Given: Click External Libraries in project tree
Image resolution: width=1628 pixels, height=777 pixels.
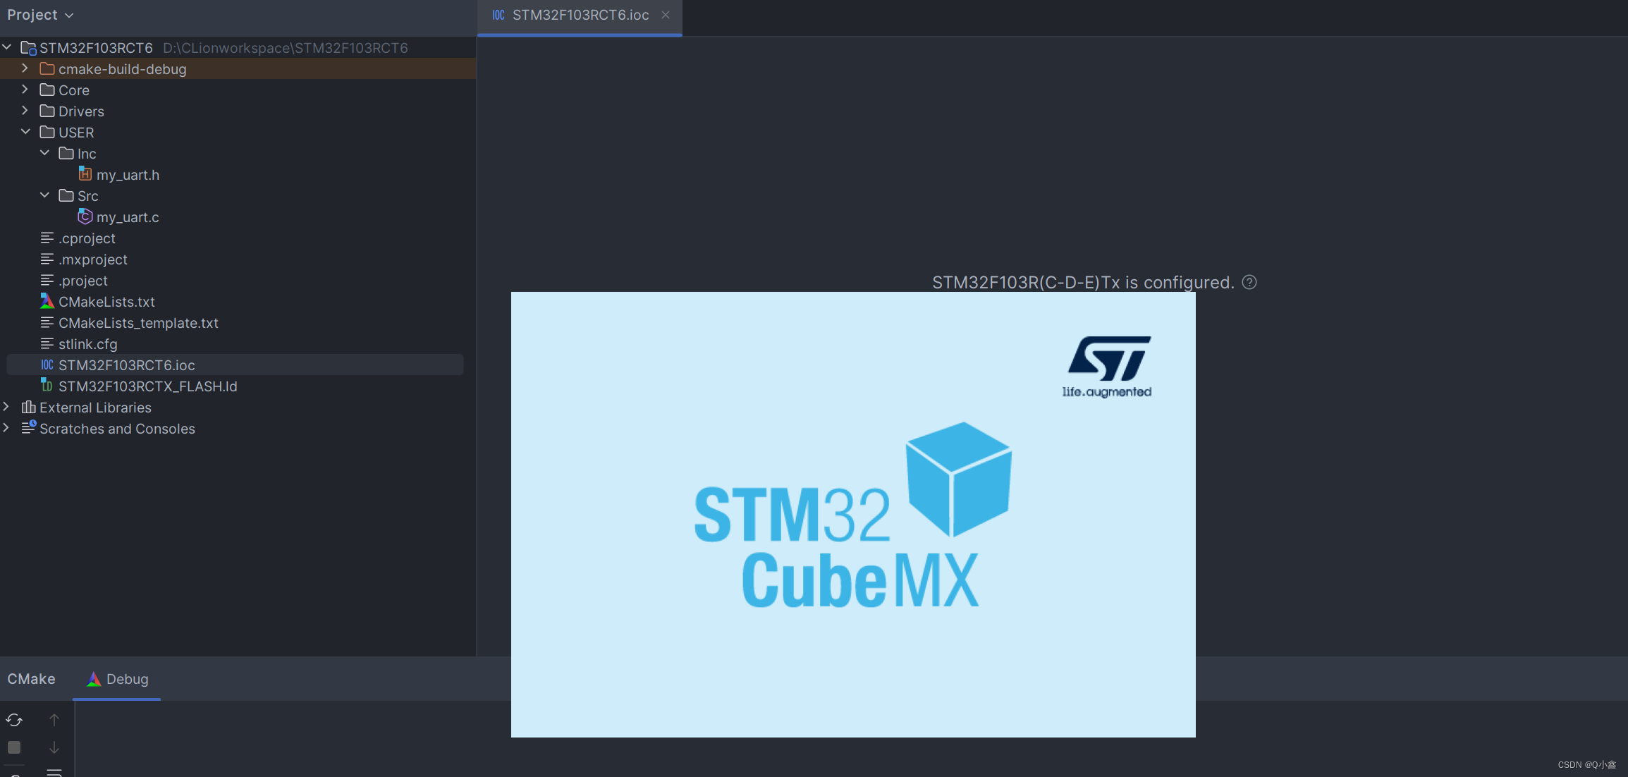Looking at the screenshot, I should [94, 408].
